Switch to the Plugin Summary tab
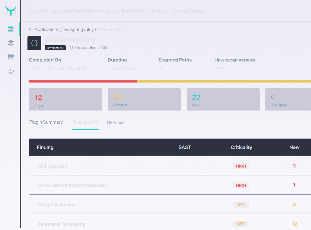Image resolution: width=311 pixels, height=230 pixels. point(46,122)
